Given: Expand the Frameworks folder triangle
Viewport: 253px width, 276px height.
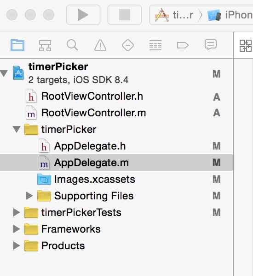Looking at the screenshot, I should (17, 229).
